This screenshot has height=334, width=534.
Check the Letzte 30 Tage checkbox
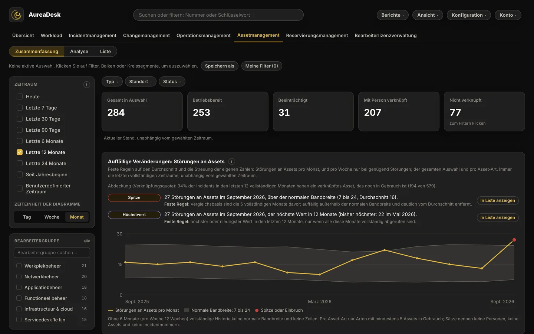point(20,119)
